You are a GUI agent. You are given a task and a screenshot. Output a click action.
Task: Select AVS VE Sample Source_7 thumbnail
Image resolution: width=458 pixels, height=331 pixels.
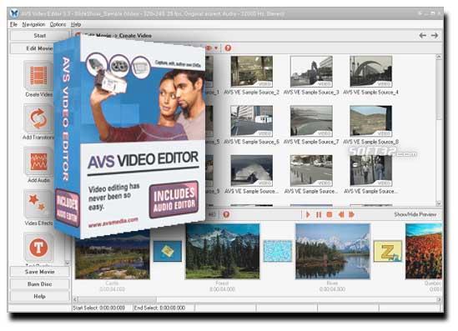(x=311, y=121)
